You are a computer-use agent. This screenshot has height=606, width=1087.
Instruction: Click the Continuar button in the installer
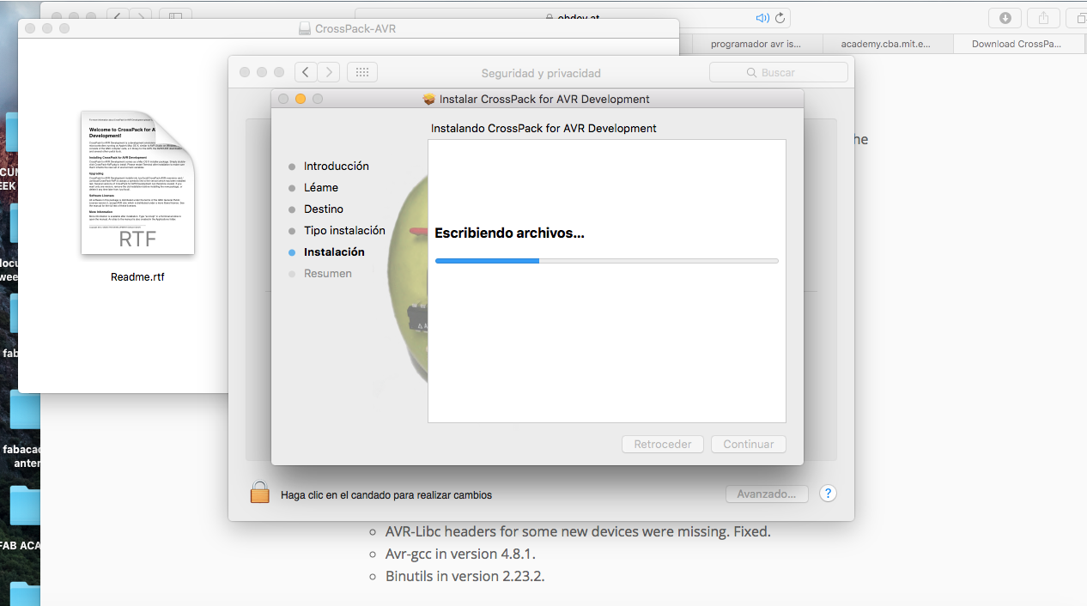pyautogui.click(x=749, y=444)
